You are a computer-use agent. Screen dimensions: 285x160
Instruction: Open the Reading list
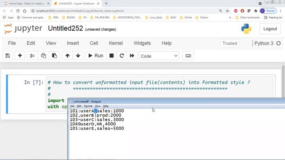(273, 18)
